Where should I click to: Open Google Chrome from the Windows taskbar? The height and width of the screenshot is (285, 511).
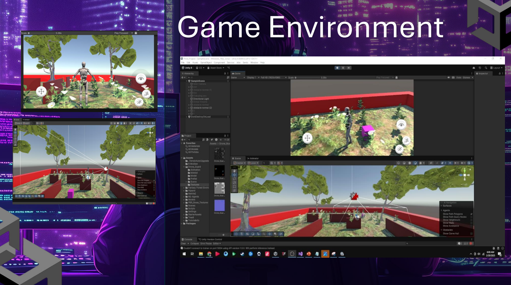[x=209, y=254]
